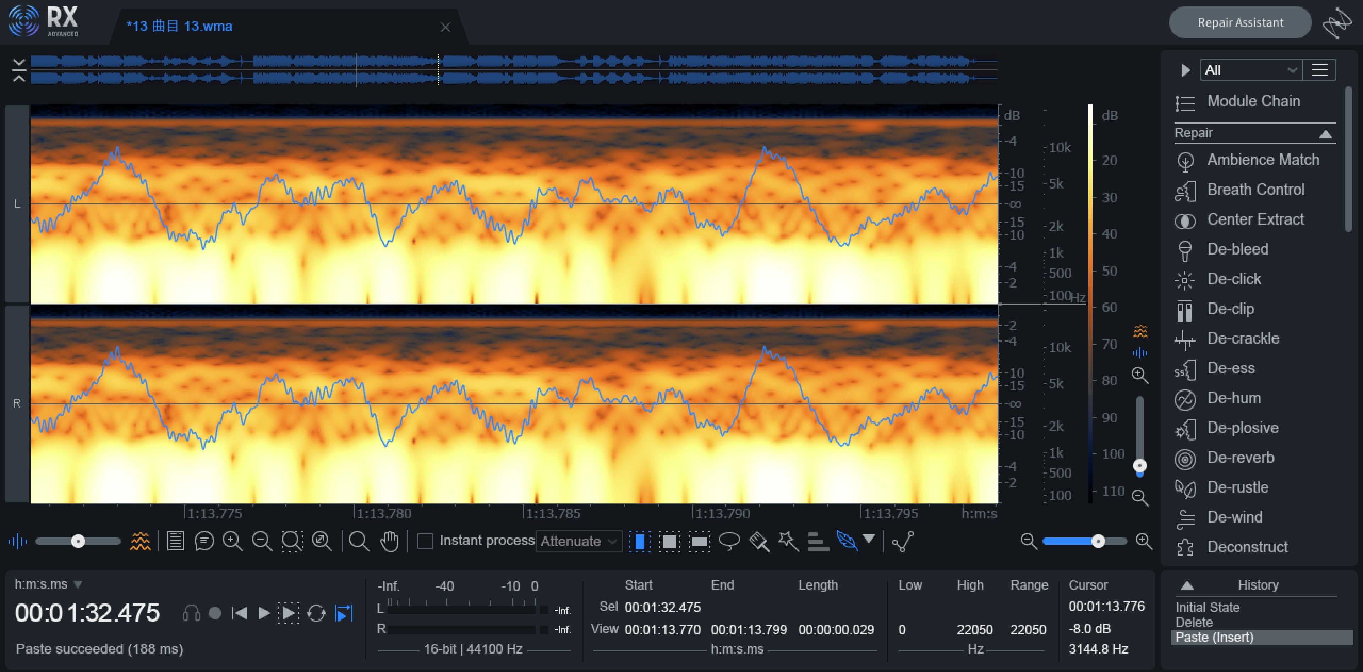Image resolution: width=1363 pixels, height=672 pixels.
Task: Click the Repair Assistant button
Action: [x=1240, y=22]
